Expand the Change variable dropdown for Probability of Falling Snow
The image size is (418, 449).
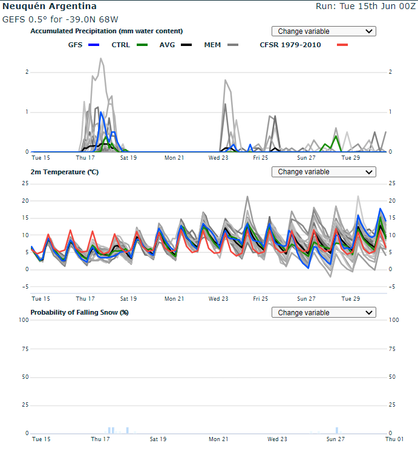pos(324,313)
